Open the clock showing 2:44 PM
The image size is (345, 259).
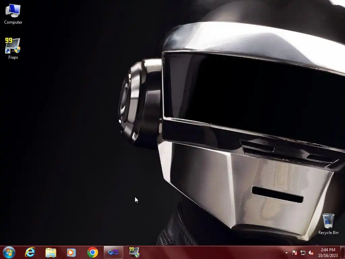[328, 253]
